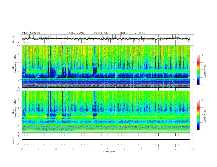This screenshot has height=167, width=217.
Task: Click time axis tick label "9"
Action: click(175, 149)
